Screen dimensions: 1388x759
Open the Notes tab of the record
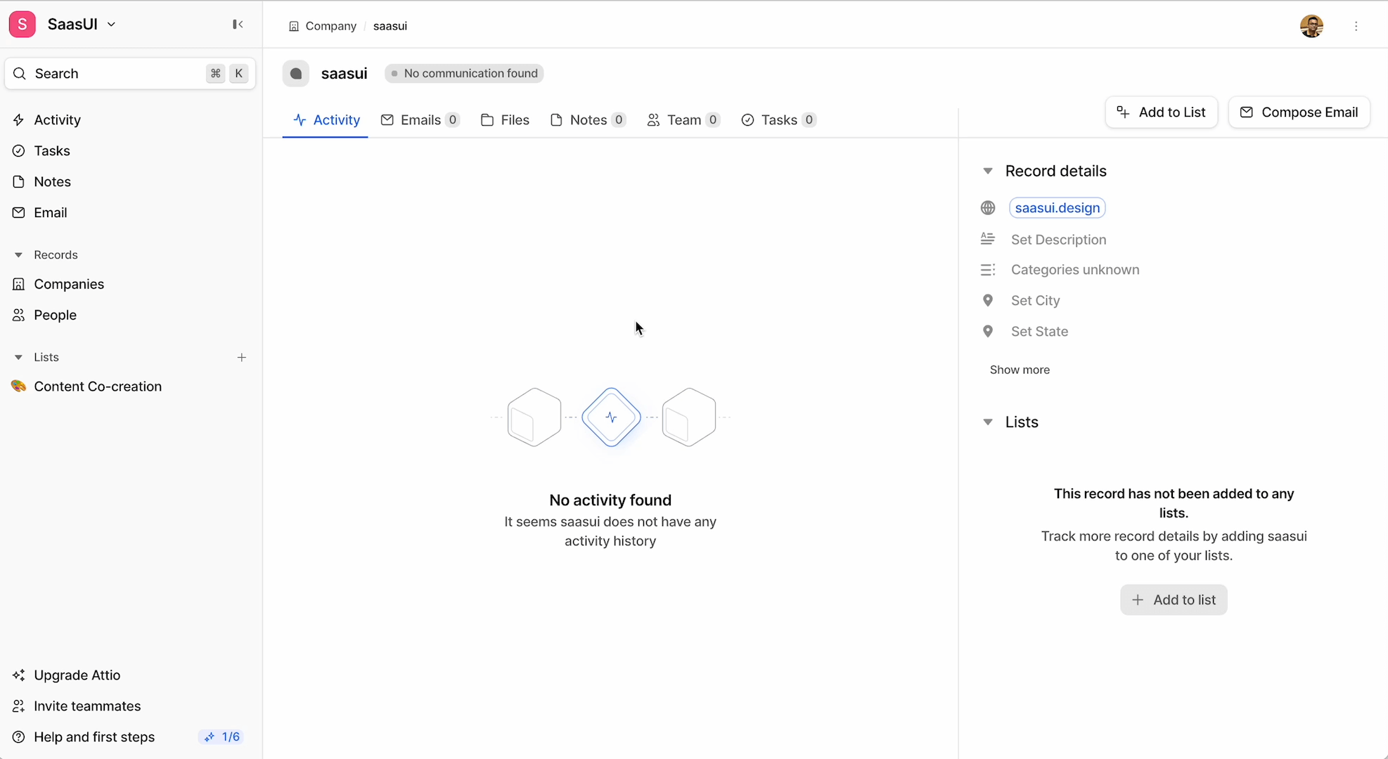pyautogui.click(x=588, y=120)
